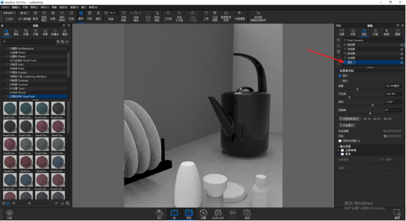Expand the 14 Mold-Tech material folder
Viewport: 406px width, 221px height.
[6, 60]
